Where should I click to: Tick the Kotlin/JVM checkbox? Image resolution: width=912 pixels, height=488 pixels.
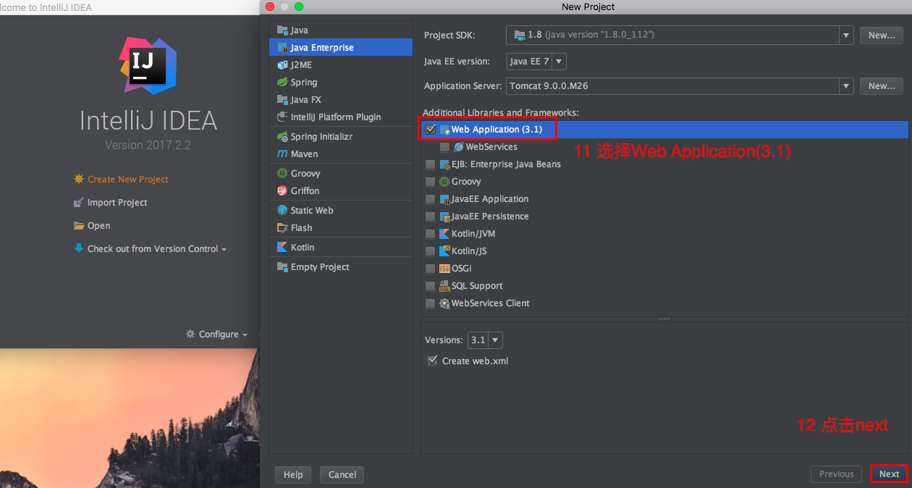[x=431, y=234]
